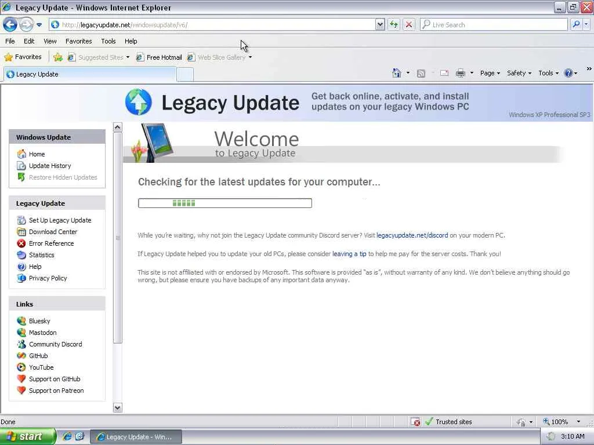Stop loading with the red X icon
The height and width of the screenshot is (445, 594).
[409, 24]
